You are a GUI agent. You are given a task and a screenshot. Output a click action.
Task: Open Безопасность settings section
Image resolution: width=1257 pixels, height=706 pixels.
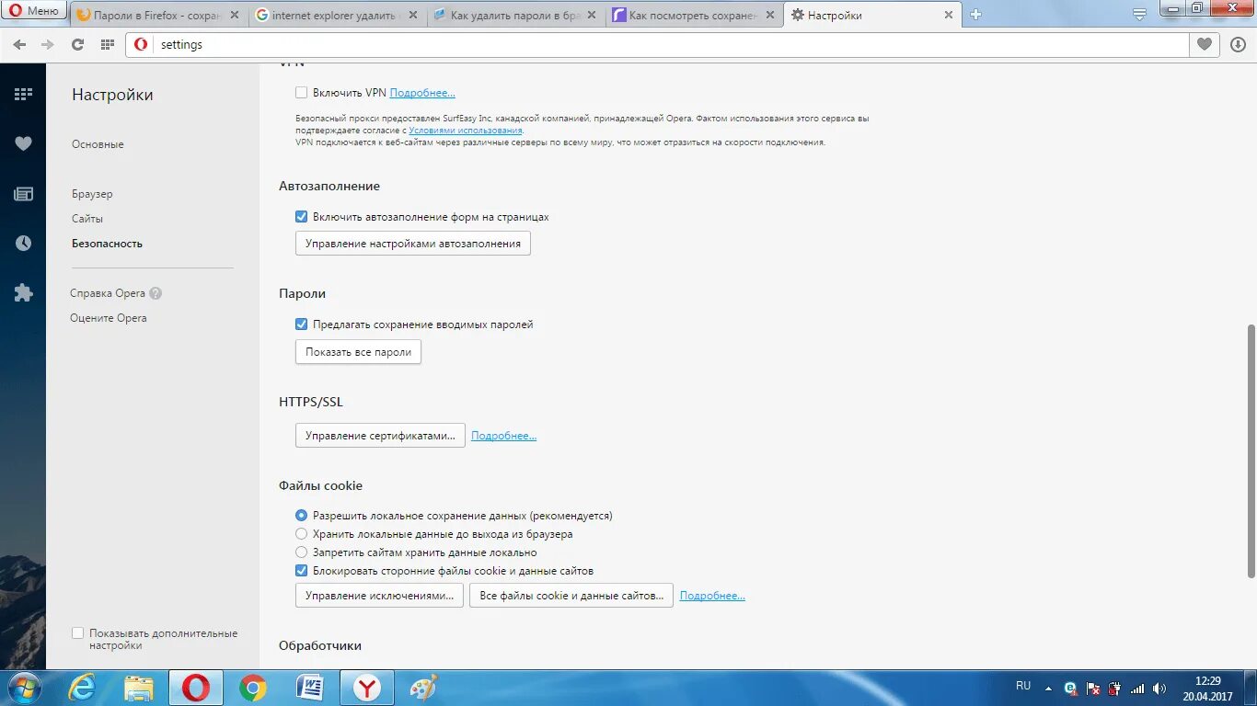tap(107, 244)
